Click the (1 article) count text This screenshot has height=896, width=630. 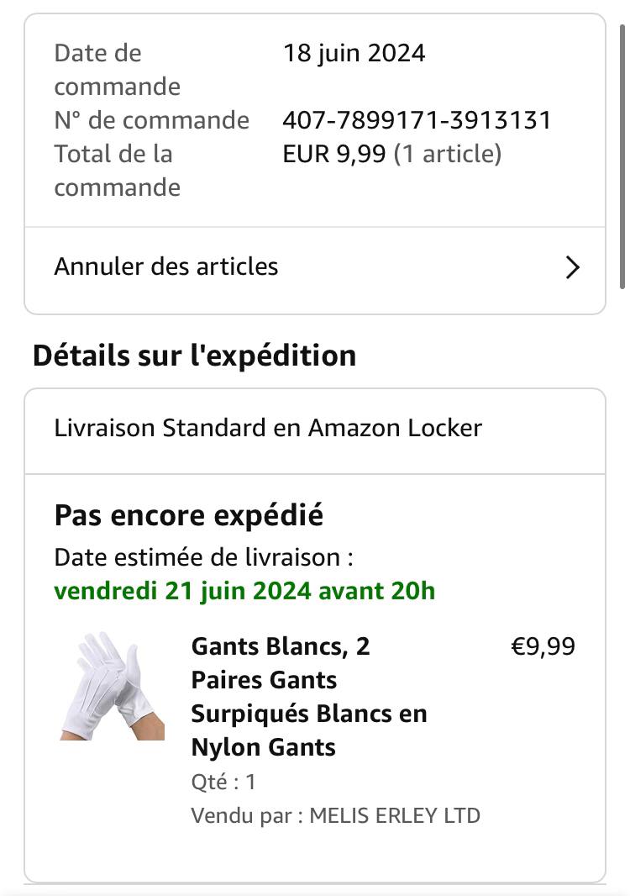click(448, 154)
